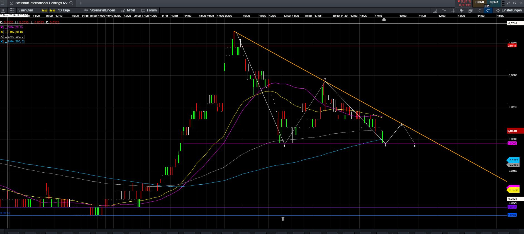
Task: Click wave label 5 on the chart
Action: (x=415, y=146)
